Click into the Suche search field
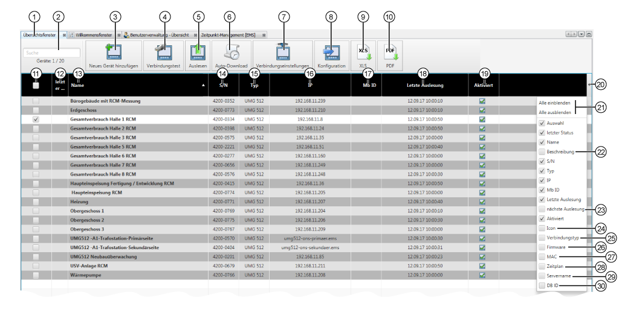Image resolution: width=619 pixels, height=327 pixels. coord(51,53)
